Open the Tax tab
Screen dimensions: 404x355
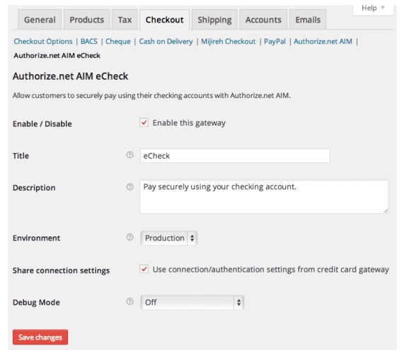click(x=125, y=20)
